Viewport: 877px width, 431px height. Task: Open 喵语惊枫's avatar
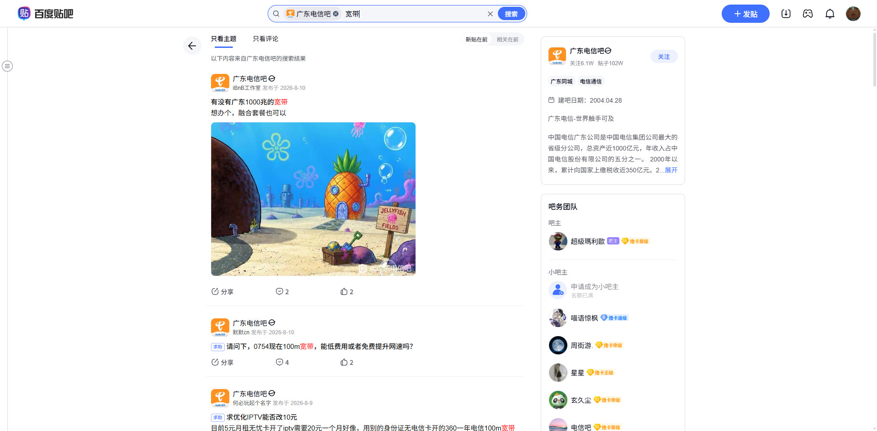point(558,318)
